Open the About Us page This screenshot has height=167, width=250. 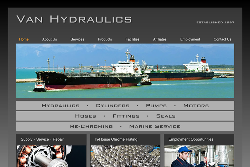(49, 39)
